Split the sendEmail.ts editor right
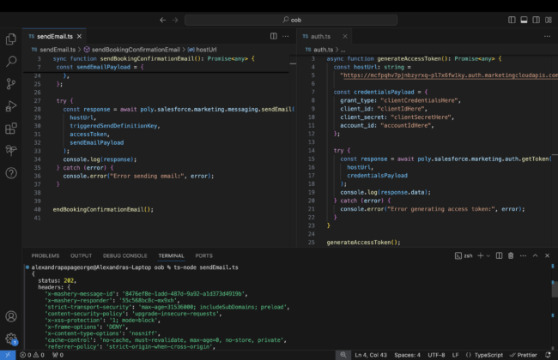This screenshot has width=558, height=360. tap(273, 36)
